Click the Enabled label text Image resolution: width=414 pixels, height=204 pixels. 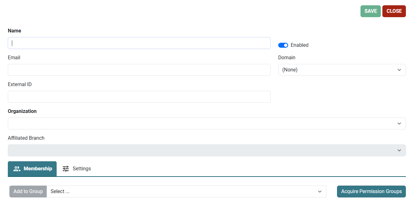click(299, 45)
